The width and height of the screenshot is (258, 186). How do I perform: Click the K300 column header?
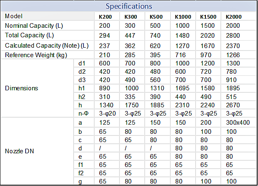(x=131, y=17)
